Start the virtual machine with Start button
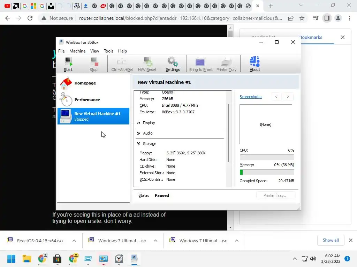 [68, 64]
